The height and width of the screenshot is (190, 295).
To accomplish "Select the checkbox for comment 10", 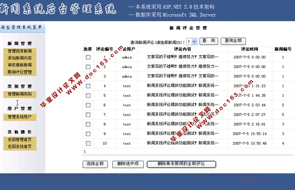I will pos(88,144).
